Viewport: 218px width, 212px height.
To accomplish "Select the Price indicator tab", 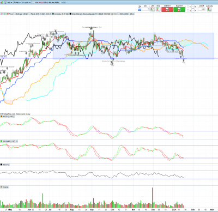I will (x=10, y=14).
